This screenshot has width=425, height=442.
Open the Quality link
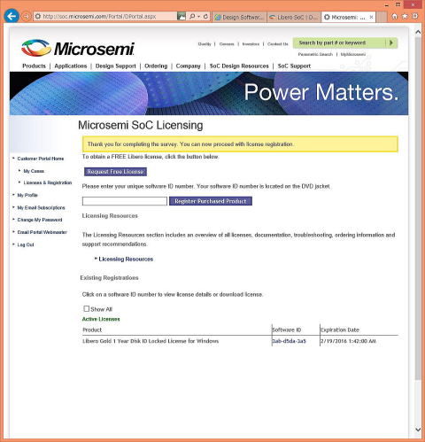(205, 44)
